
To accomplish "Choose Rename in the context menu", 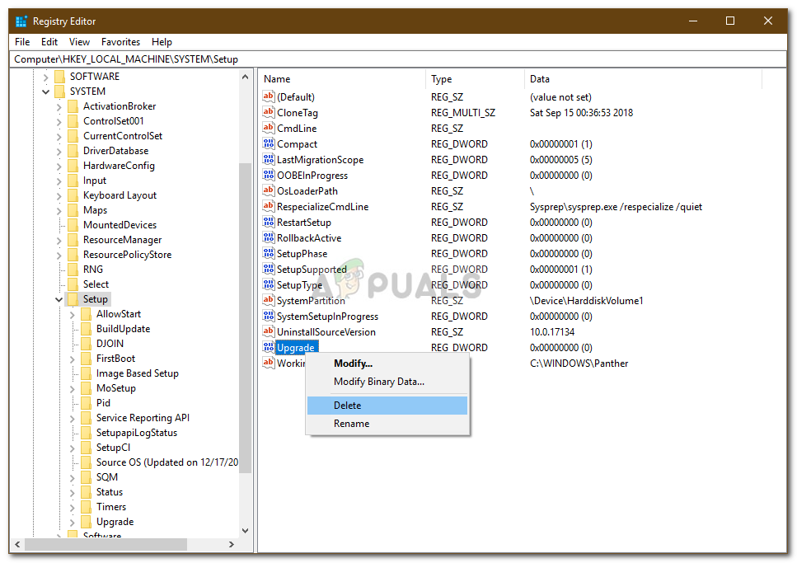I will tap(387, 423).
